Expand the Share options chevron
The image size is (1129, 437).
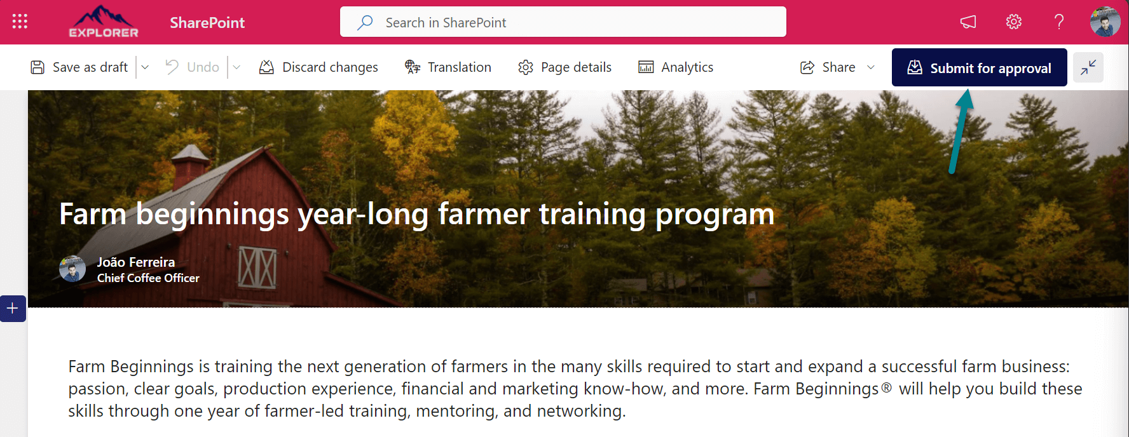[870, 67]
